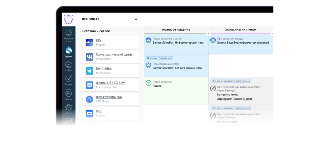Click drag handle of Новое обращение column
This screenshot has width=329, height=147.
click(x=147, y=30)
